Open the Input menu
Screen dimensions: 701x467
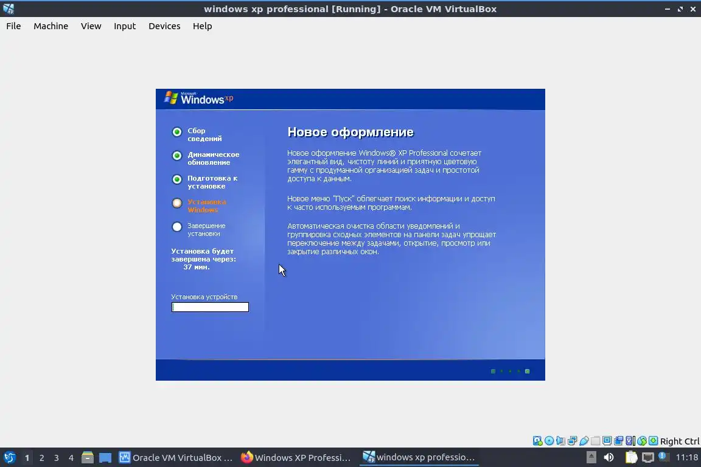coord(124,26)
